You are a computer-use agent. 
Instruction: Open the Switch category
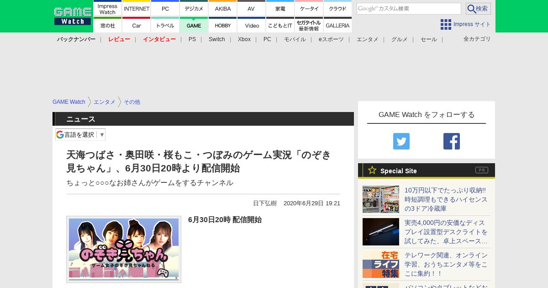tap(217, 39)
